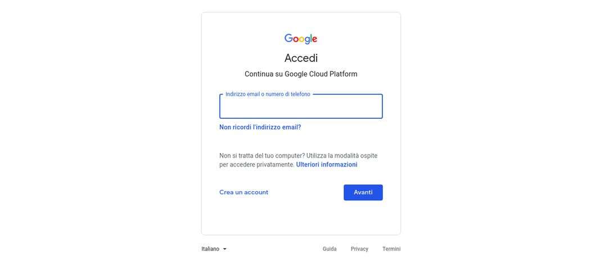
Task: Click the 'Non si tratta del tuo computer?' text
Action: 262,156
